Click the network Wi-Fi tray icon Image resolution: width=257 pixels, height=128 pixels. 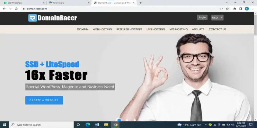215,125
